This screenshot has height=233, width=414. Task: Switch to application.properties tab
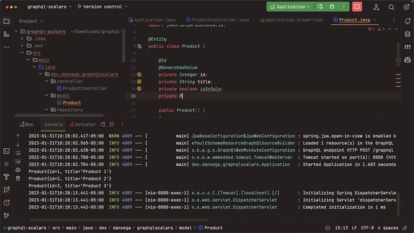click(291, 20)
